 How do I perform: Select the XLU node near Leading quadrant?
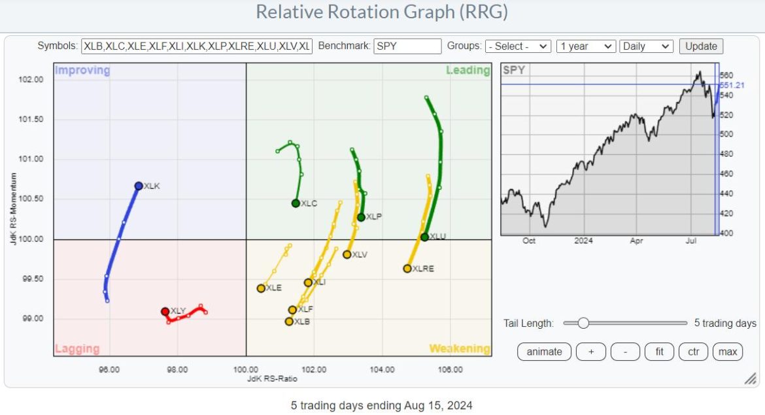pos(424,236)
